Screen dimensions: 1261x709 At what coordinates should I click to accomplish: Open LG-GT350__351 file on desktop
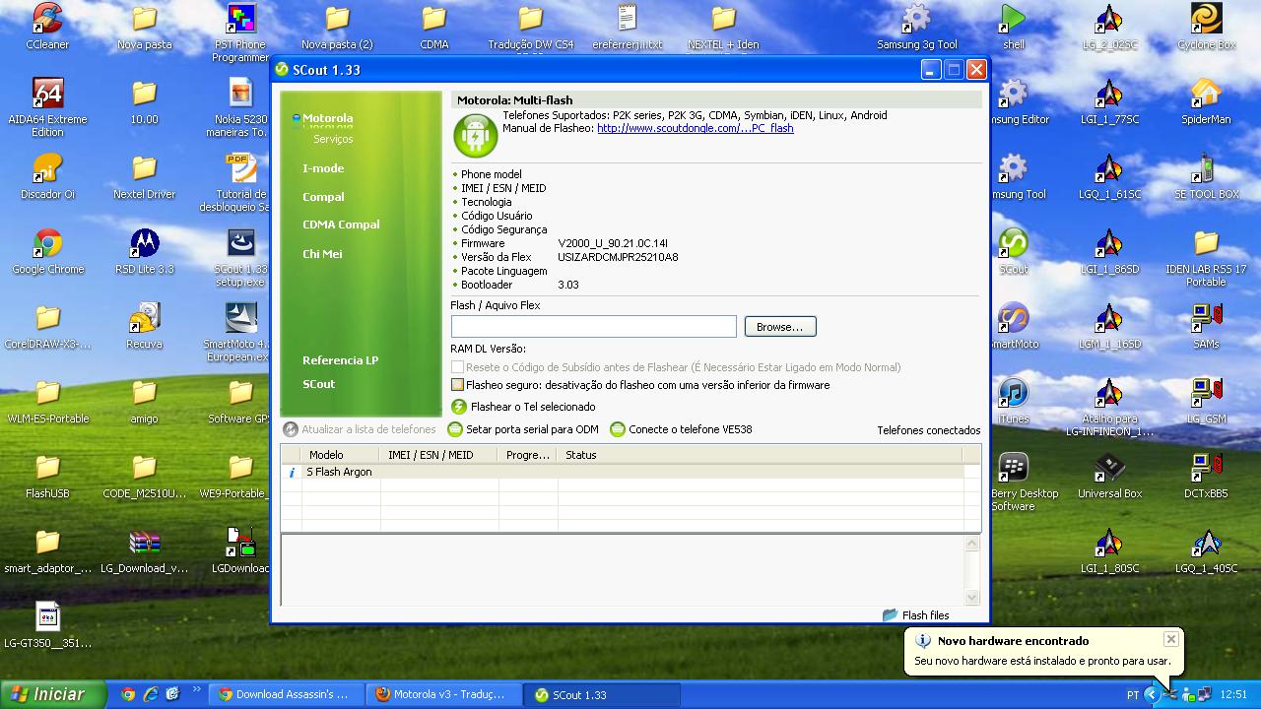[47, 625]
